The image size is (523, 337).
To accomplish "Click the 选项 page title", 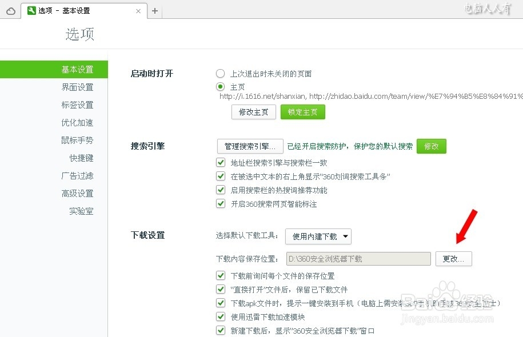I will (x=80, y=34).
